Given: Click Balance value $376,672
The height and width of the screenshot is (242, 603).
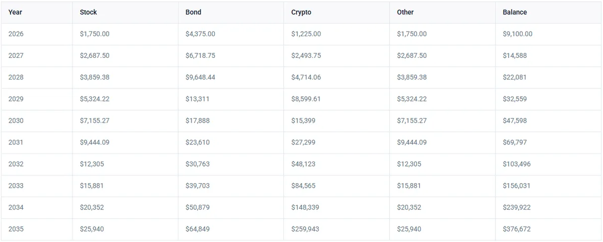Looking at the screenshot, I should point(517,228).
